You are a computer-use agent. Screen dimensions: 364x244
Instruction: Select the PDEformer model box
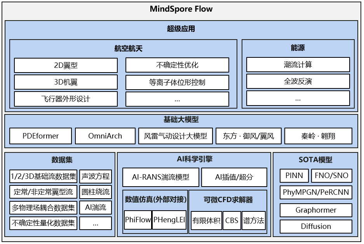(x=41, y=136)
